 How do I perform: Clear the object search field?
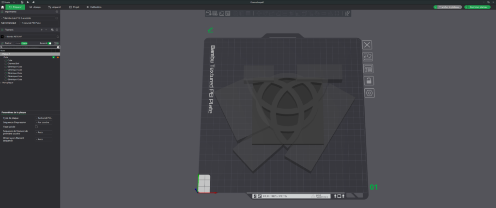click(58, 47)
